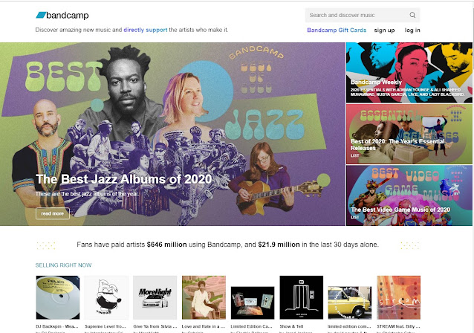Click the 'Show & Tell' title text
This screenshot has height=333, width=474.
[x=291, y=326]
